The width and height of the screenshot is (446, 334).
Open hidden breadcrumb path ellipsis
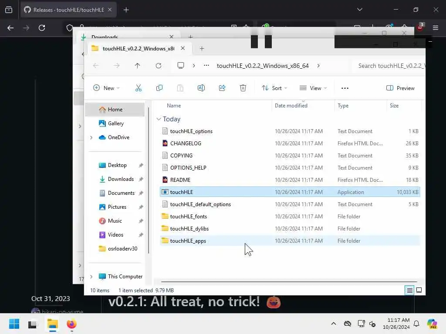click(x=206, y=66)
